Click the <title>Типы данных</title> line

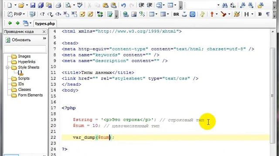98,72
